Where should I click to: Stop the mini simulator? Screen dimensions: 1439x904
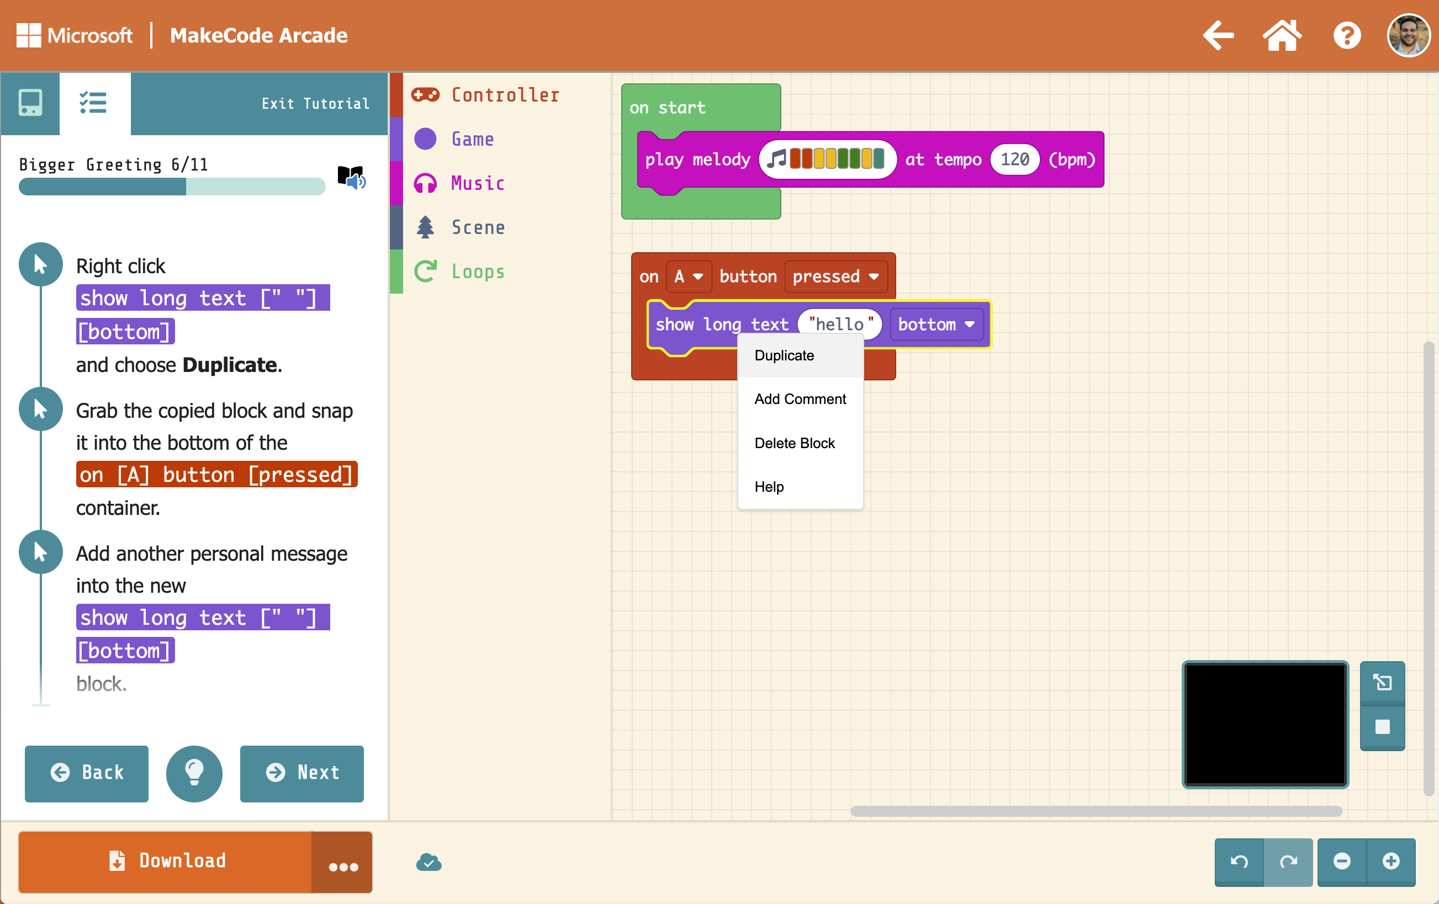pos(1382,727)
